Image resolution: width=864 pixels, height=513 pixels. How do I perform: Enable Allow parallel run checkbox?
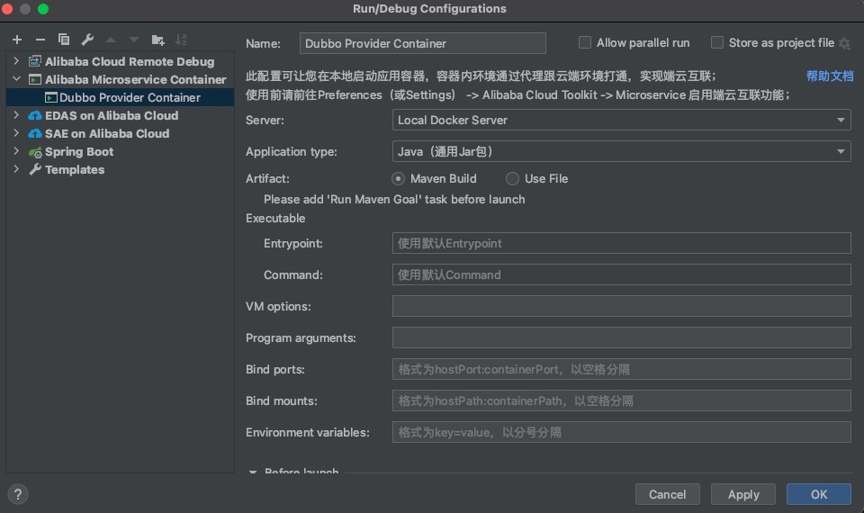coord(585,42)
